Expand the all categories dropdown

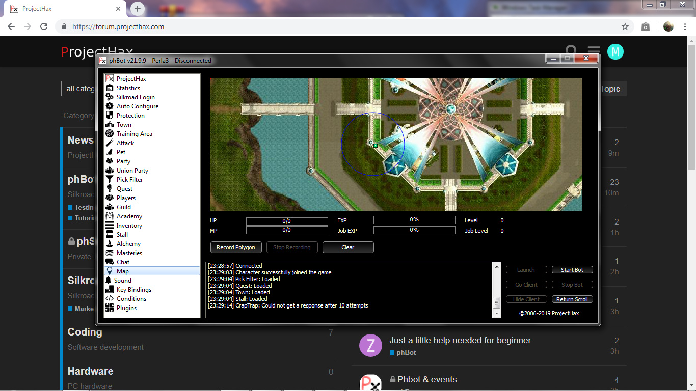coord(79,89)
